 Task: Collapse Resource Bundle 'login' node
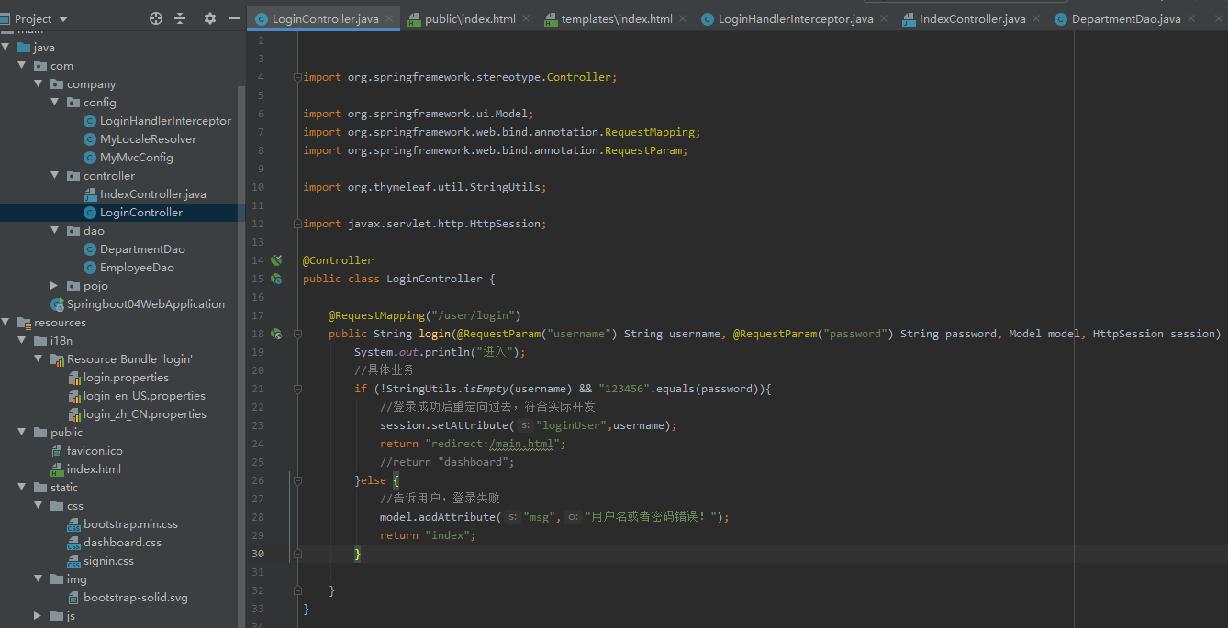tap(39, 359)
